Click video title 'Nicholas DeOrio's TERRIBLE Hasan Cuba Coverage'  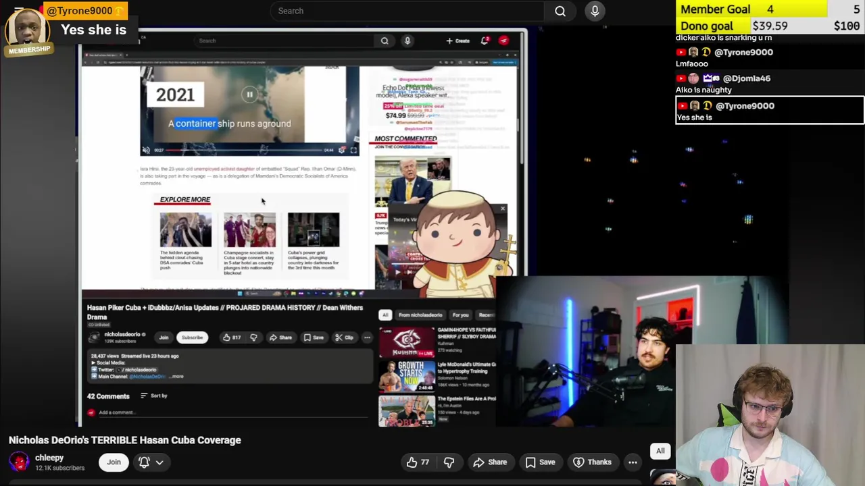(x=125, y=440)
